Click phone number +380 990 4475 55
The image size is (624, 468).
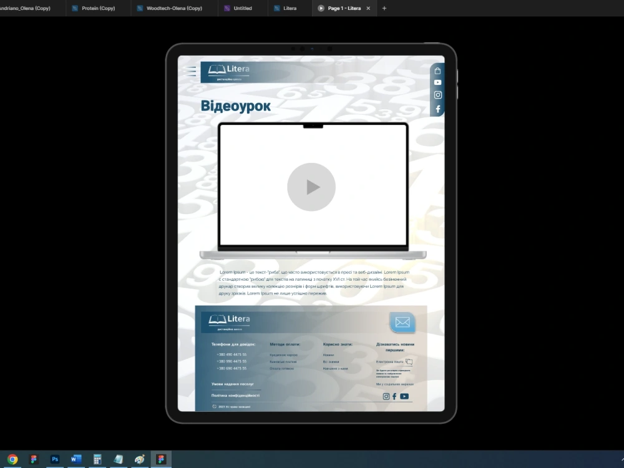pos(232,361)
